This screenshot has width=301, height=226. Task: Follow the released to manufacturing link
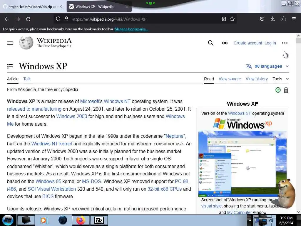34,109
